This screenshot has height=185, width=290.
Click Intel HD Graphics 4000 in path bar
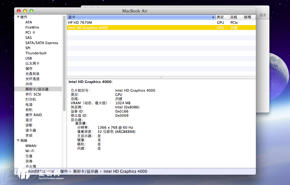[x=125, y=171]
